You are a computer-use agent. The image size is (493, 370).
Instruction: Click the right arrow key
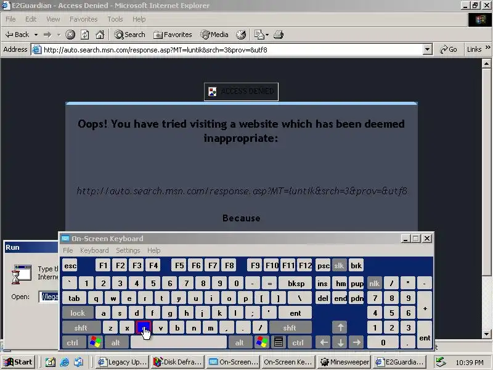357,342
